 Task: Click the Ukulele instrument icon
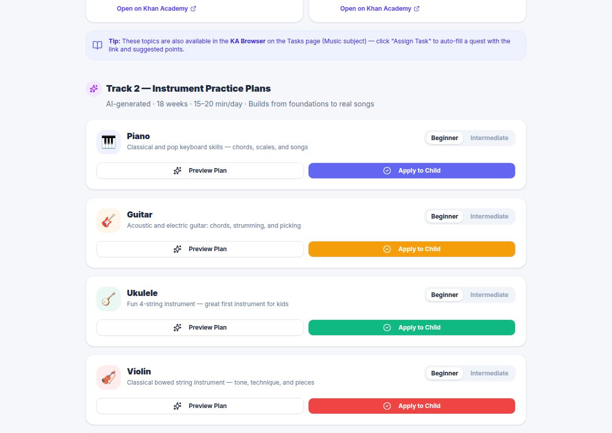coord(109,299)
